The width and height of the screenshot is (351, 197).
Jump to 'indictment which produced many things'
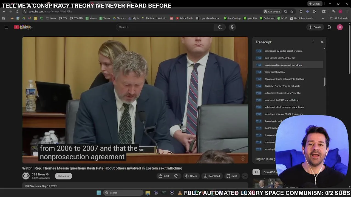(x=288, y=107)
